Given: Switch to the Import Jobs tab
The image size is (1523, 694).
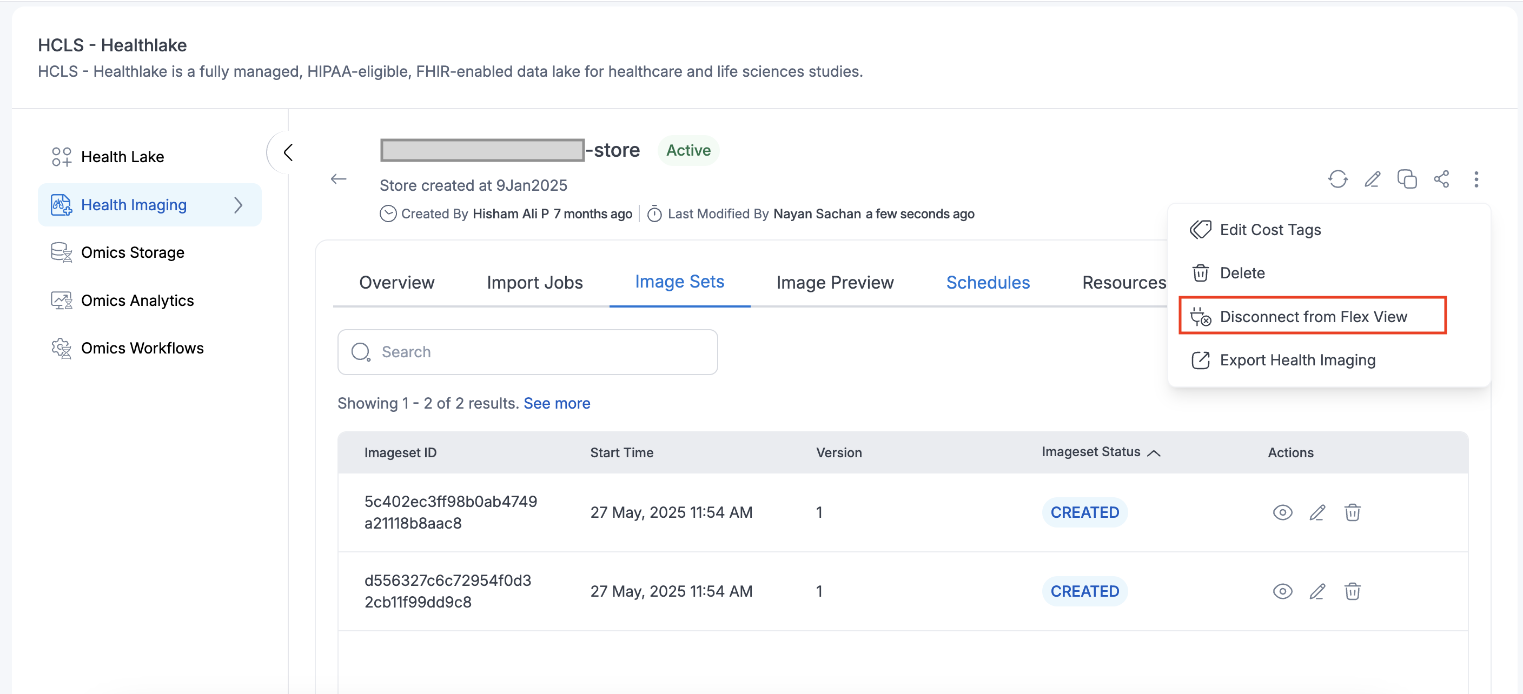Looking at the screenshot, I should 534,282.
